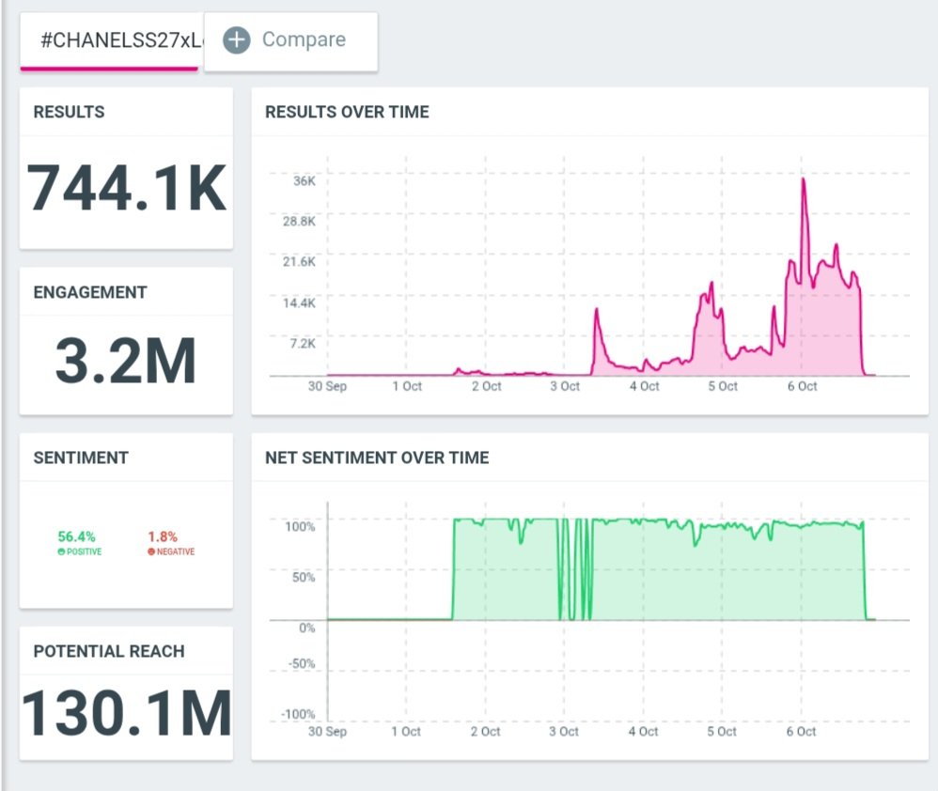Click the SENTIMENT card heading
The width and height of the screenshot is (938, 791).
pos(81,458)
